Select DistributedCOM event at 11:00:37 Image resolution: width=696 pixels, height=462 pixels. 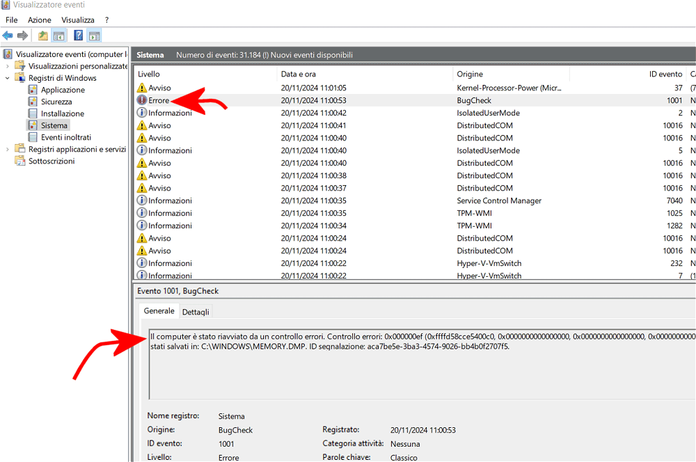tap(415, 188)
